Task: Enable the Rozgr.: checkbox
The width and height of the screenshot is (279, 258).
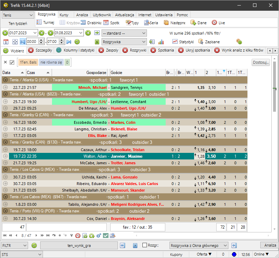Action: (x=145, y=245)
